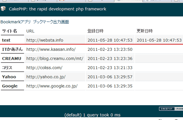Select the コリス site name cell
This screenshot has height=120, width=183.
(x=12, y=68)
